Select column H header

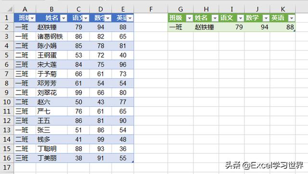pyautogui.click(x=206, y=9)
